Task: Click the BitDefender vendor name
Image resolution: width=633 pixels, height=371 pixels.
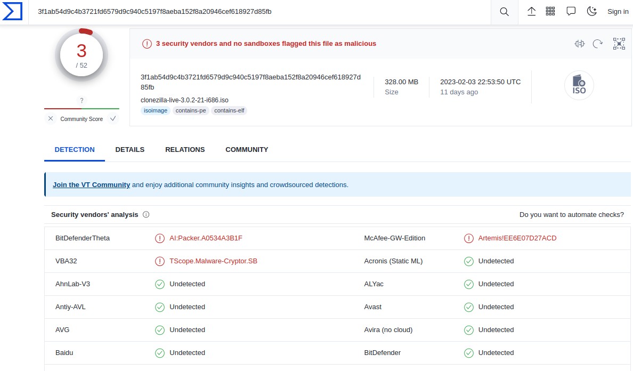Action: (x=382, y=353)
